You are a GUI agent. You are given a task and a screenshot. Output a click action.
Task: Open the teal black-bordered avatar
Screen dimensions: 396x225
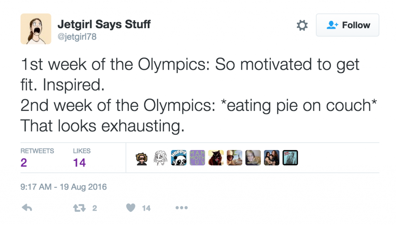point(290,158)
